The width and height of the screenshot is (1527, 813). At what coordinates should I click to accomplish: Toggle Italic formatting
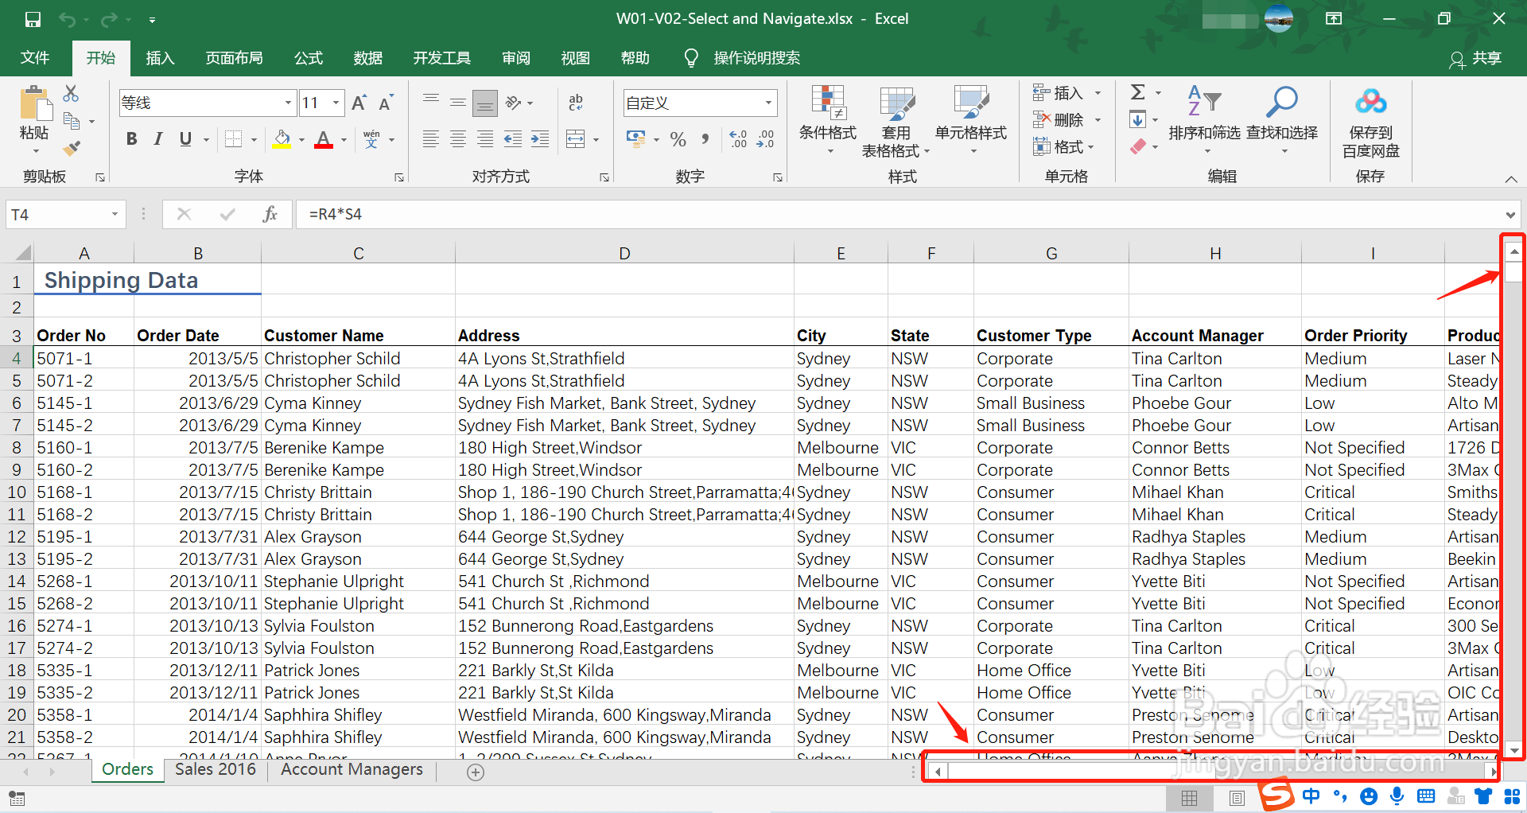158,140
